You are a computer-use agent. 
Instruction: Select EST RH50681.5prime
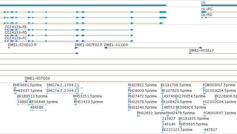(27, 85)
